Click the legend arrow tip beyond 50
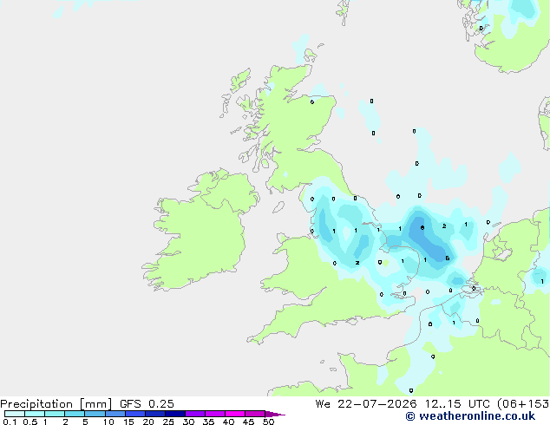This screenshot has height=425, width=550. (x=275, y=414)
